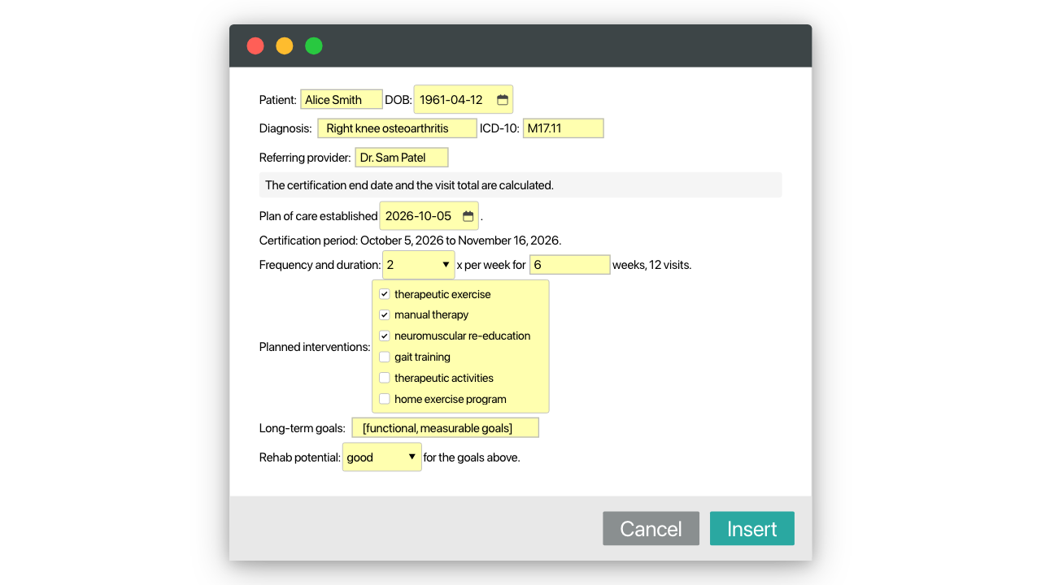Focus the ICD-10 code field
The width and height of the screenshot is (1041, 585).
(564, 128)
